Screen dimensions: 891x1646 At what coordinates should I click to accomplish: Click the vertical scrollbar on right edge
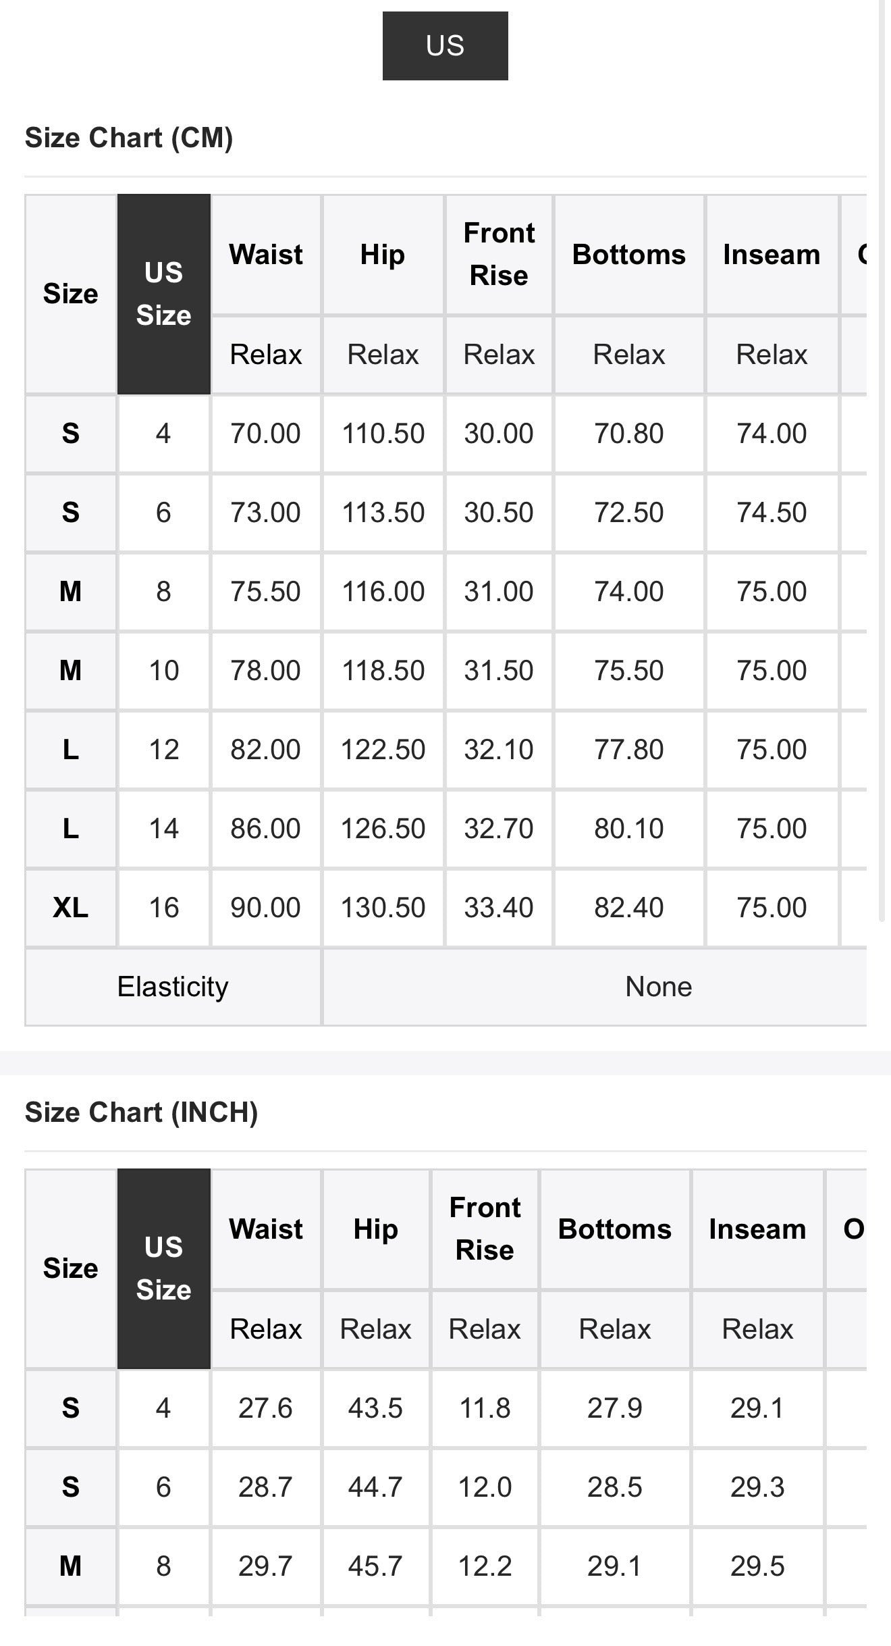[x=881, y=459]
